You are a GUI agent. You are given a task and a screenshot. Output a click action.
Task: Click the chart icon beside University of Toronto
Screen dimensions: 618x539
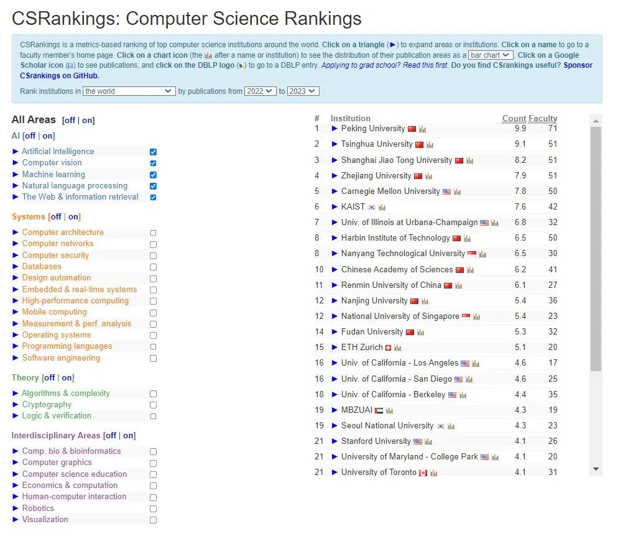[433, 472]
